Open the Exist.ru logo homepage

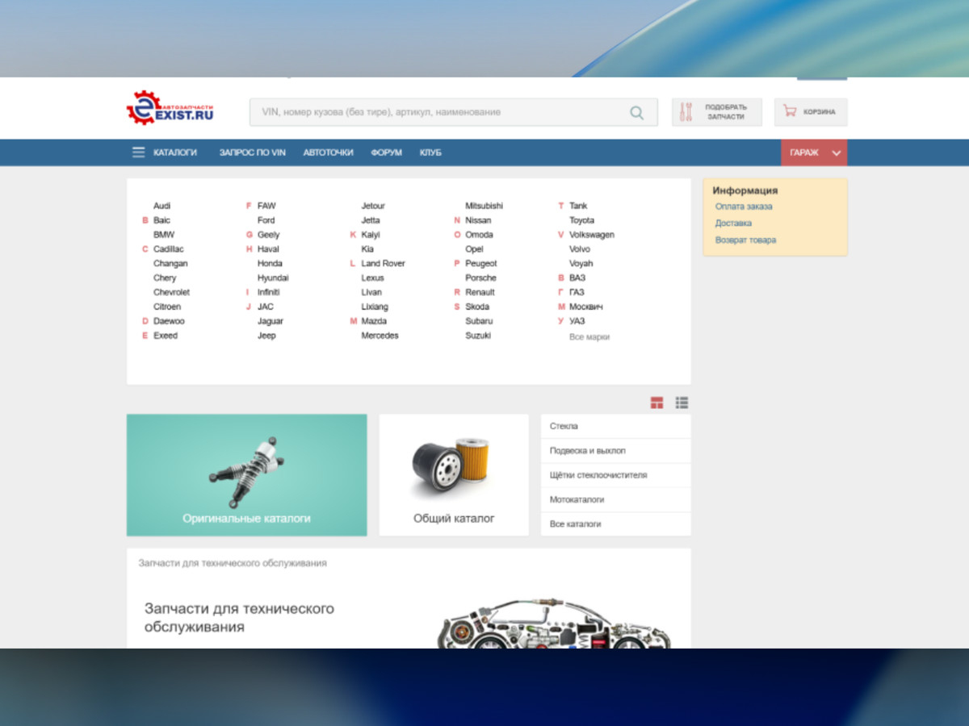(170, 108)
